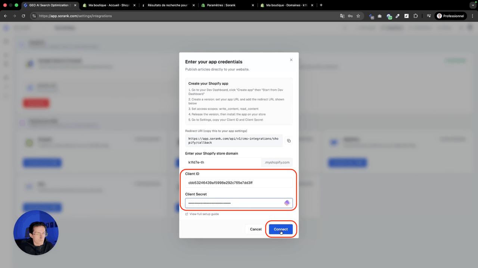Click the site info icon in address bar
This screenshot has width=478, height=268.
point(34,16)
